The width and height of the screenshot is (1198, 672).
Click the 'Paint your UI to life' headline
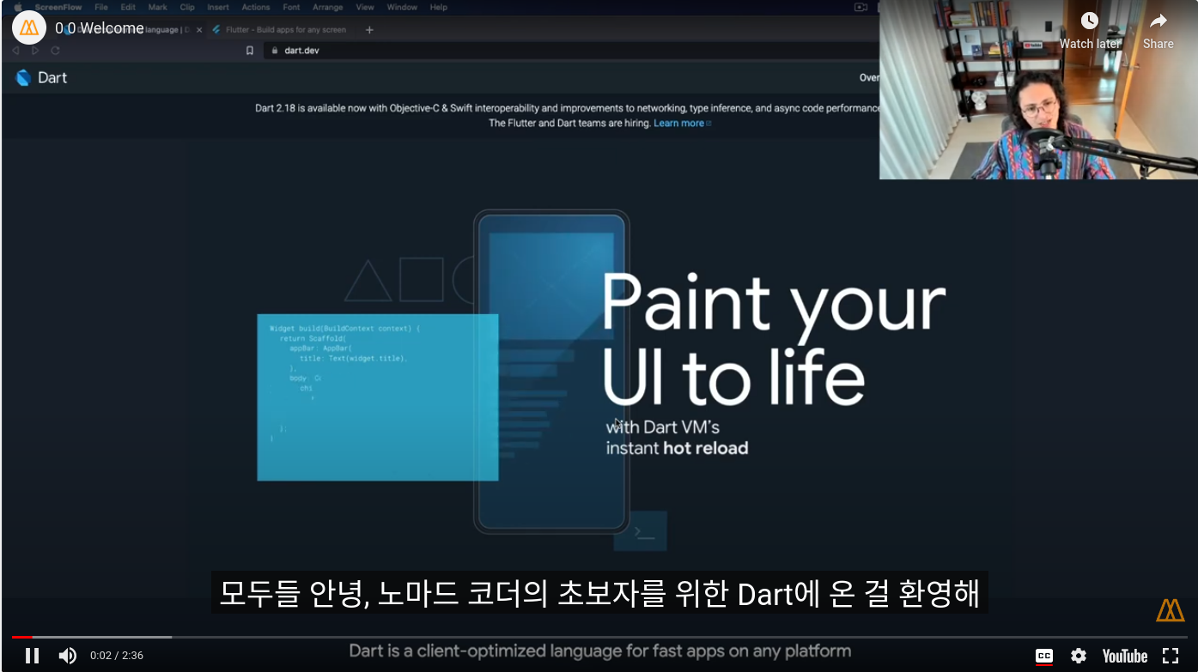tap(773, 341)
